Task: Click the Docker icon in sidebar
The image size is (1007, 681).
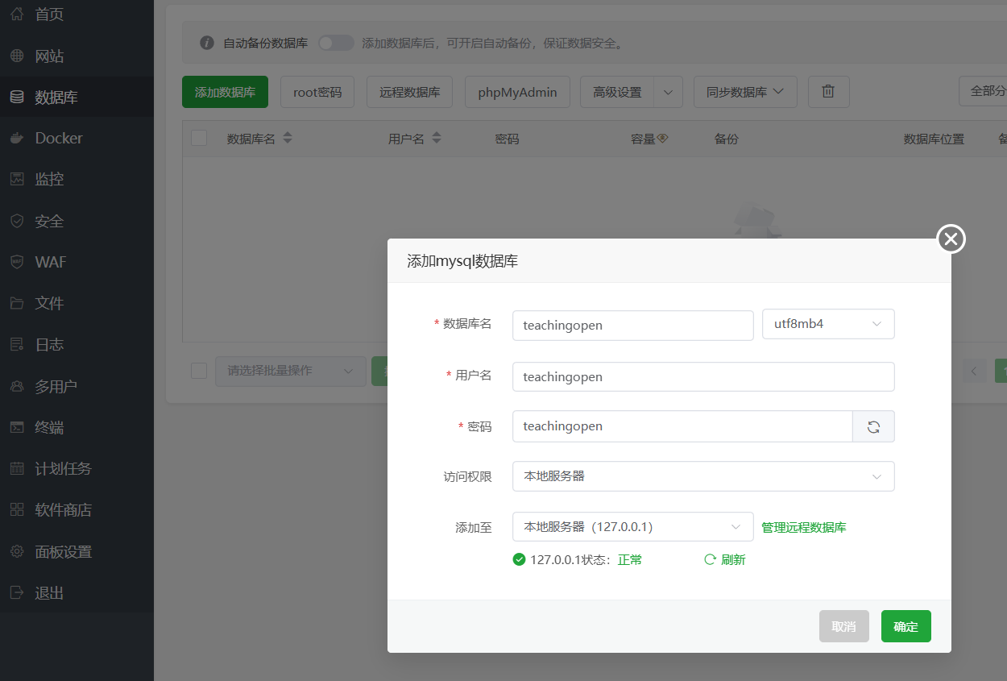Action: (17, 139)
